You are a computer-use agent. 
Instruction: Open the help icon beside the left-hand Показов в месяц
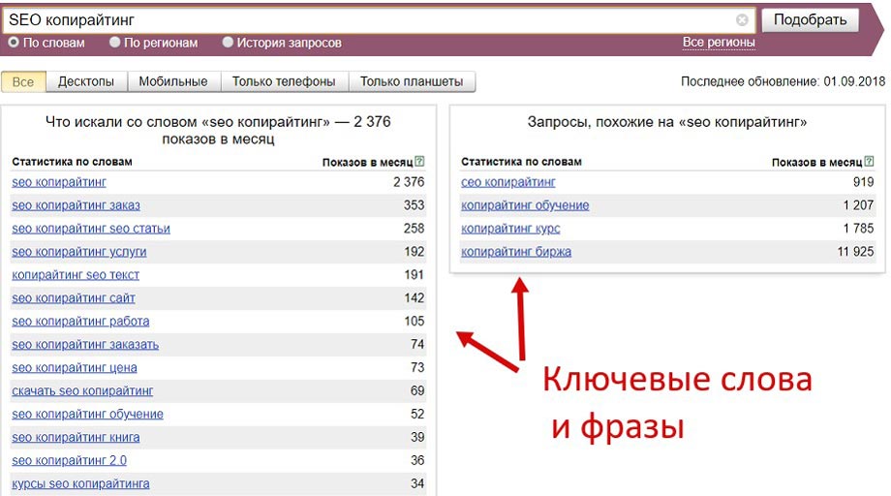pyautogui.click(x=419, y=162)
